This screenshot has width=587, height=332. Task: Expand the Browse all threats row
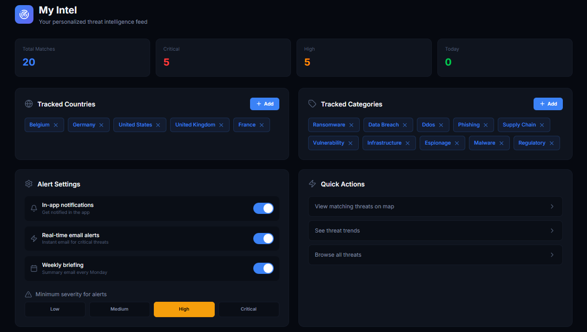pos(552,254)
